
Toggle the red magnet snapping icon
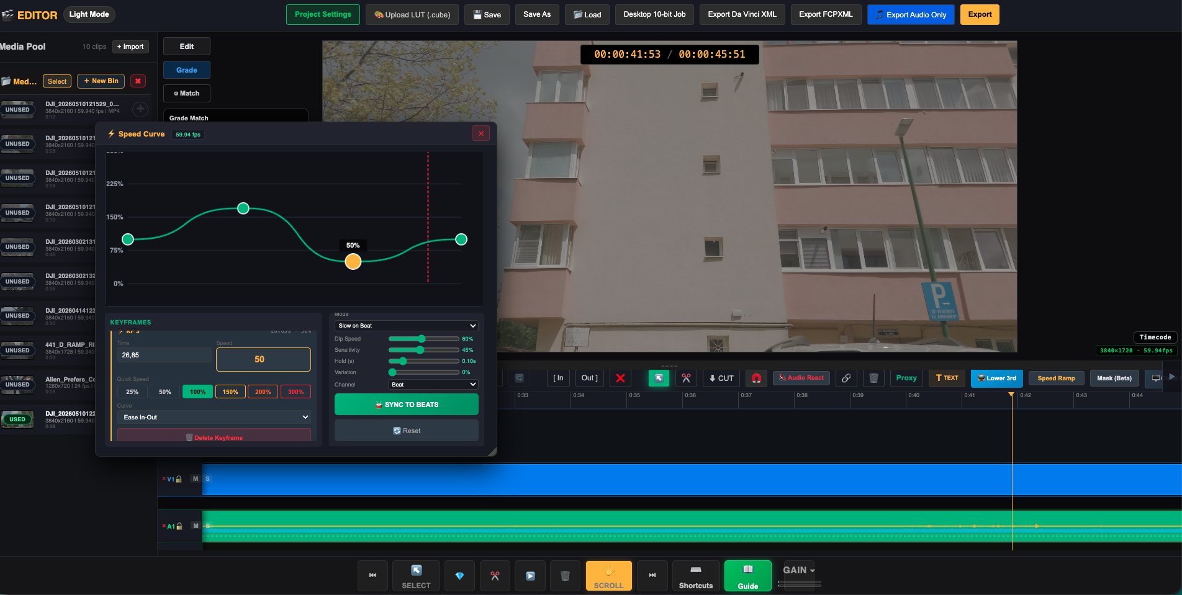click(x=756, y=378)
